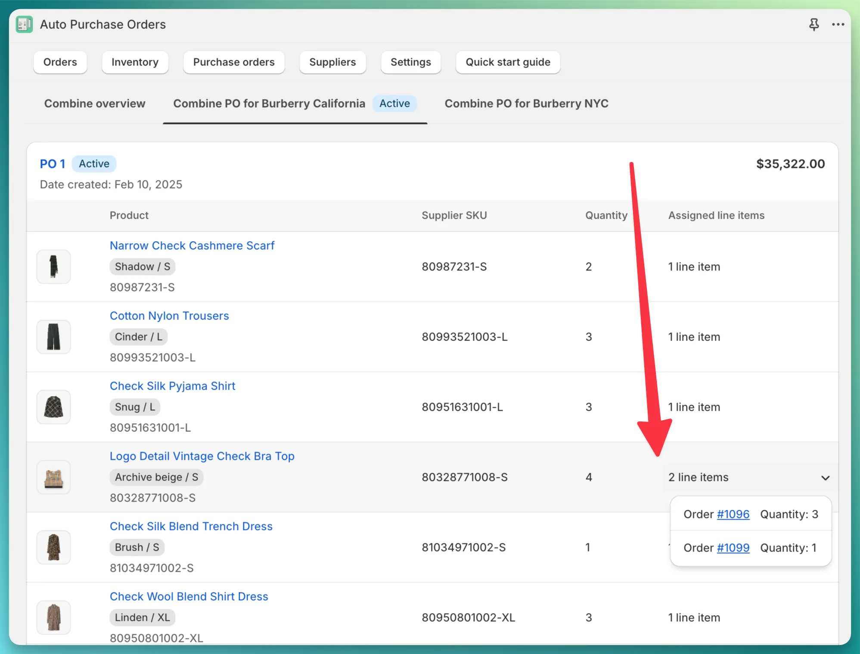Click the Quantity column header
The image size is (860, 654).
[x=606, y=215]
